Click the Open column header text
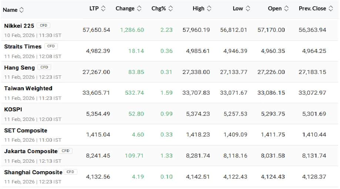The image size is (340, 189). [x=275, y=9]
